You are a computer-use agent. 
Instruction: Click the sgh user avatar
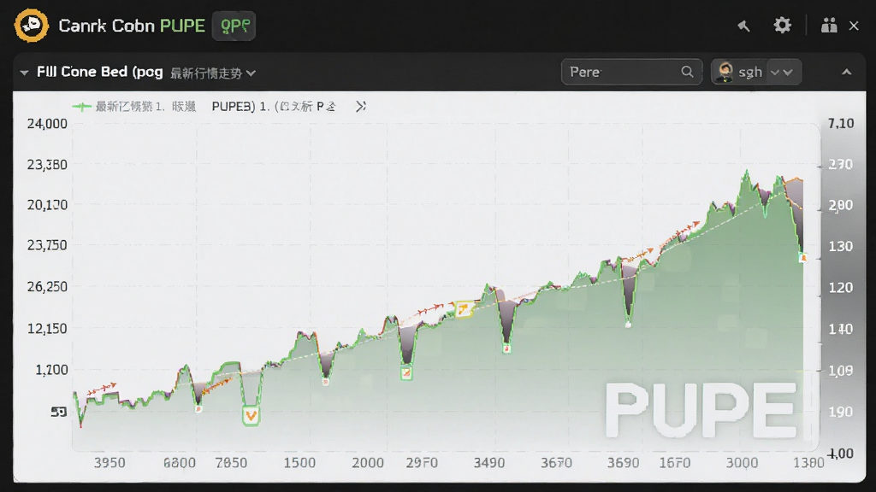pyautogui.click(x=725, y=72)
